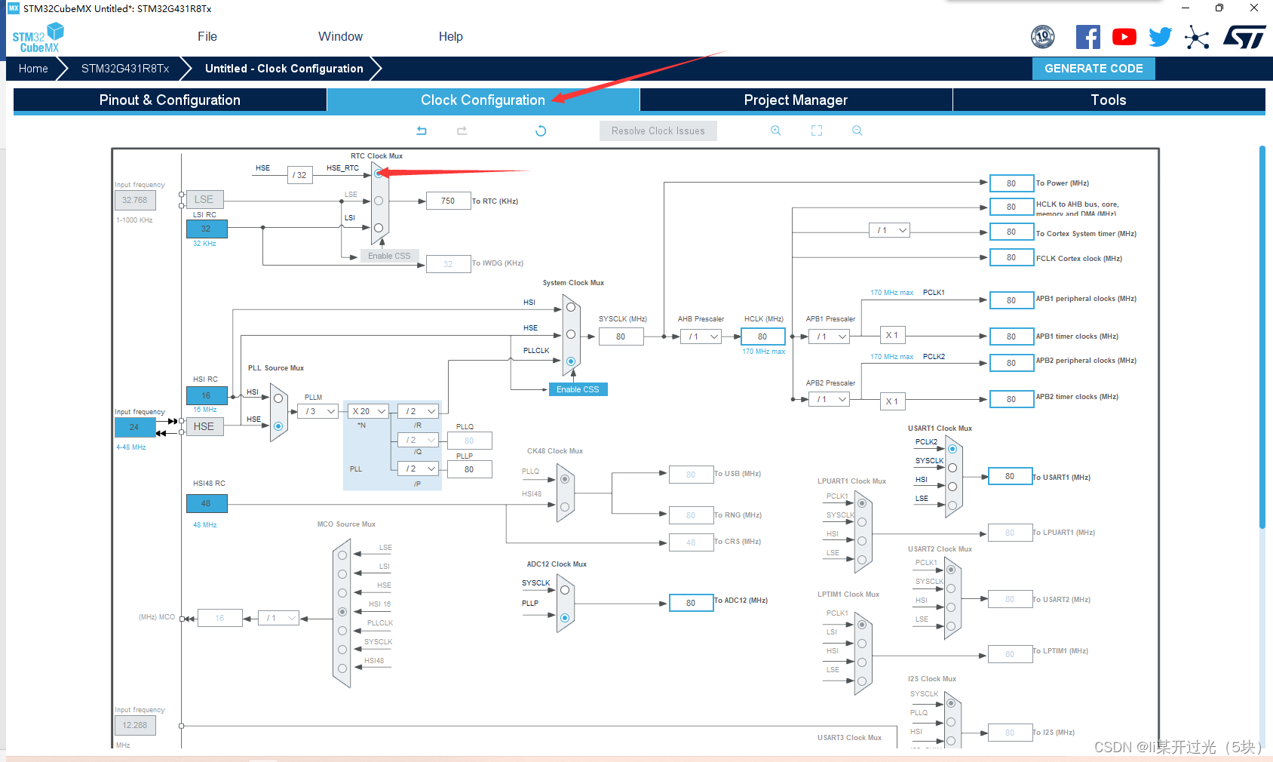Open the APB2 Prescaler dropdown
1273x762 pixels.
coord(829,399)
